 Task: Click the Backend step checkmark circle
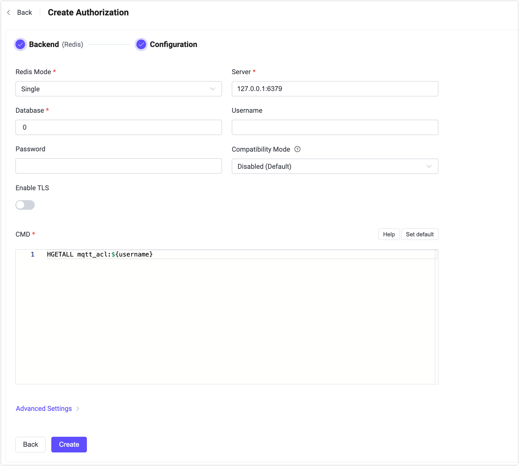20,45
